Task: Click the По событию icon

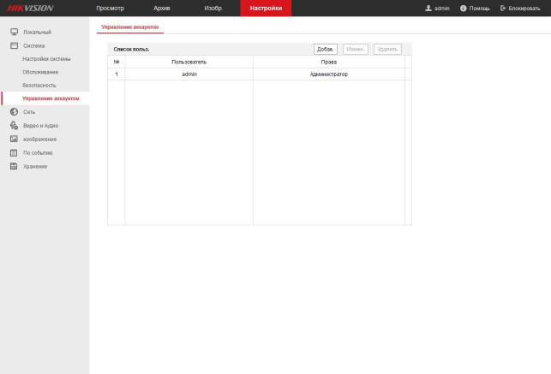Action: click(x=14, y=152)
